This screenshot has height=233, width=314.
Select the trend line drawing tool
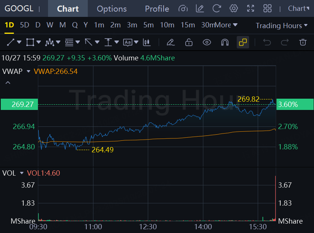point(11,42)
